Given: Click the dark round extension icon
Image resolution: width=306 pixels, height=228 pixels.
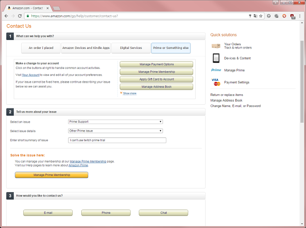Looking at the screenshot, I should coord(276,16).
